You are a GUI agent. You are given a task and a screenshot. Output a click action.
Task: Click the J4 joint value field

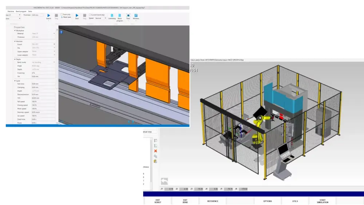214,189
